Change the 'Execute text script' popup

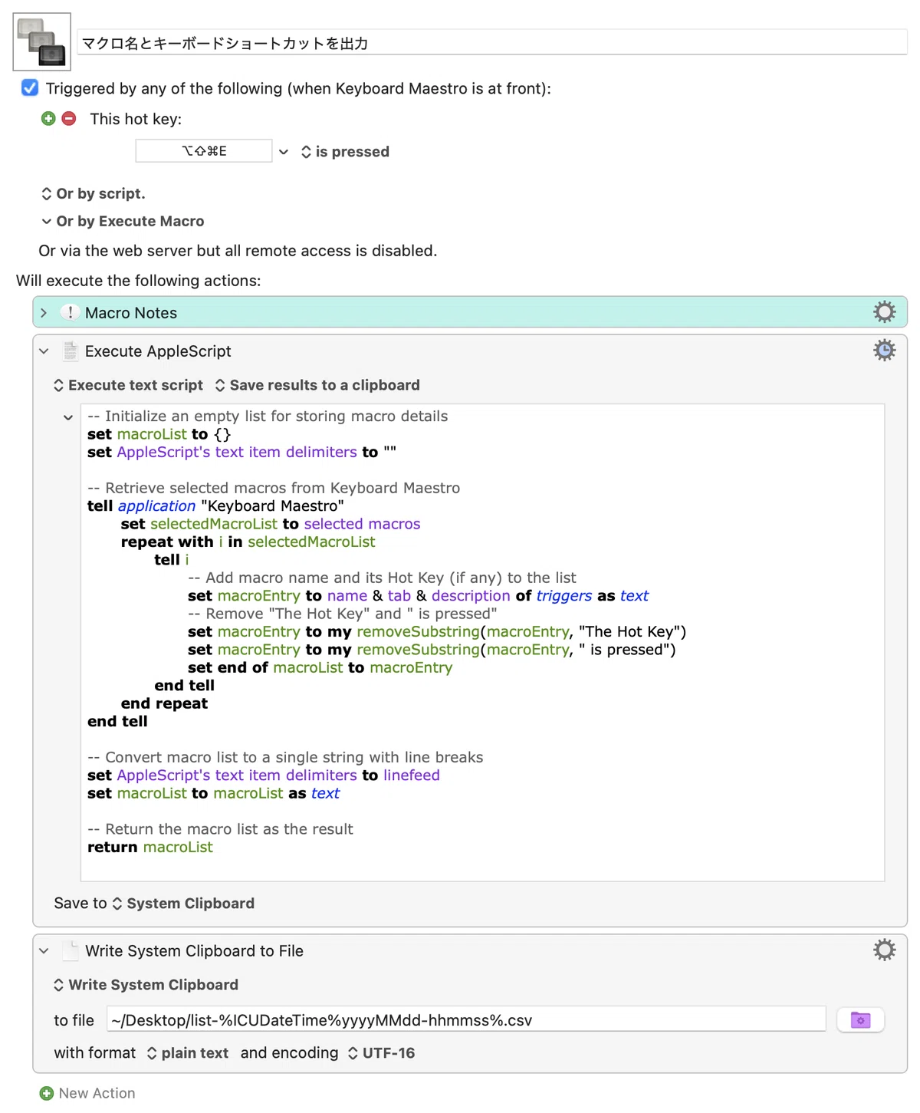(128, 385)
